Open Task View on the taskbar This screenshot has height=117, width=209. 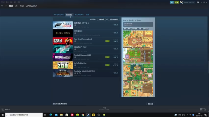[45, 115]
